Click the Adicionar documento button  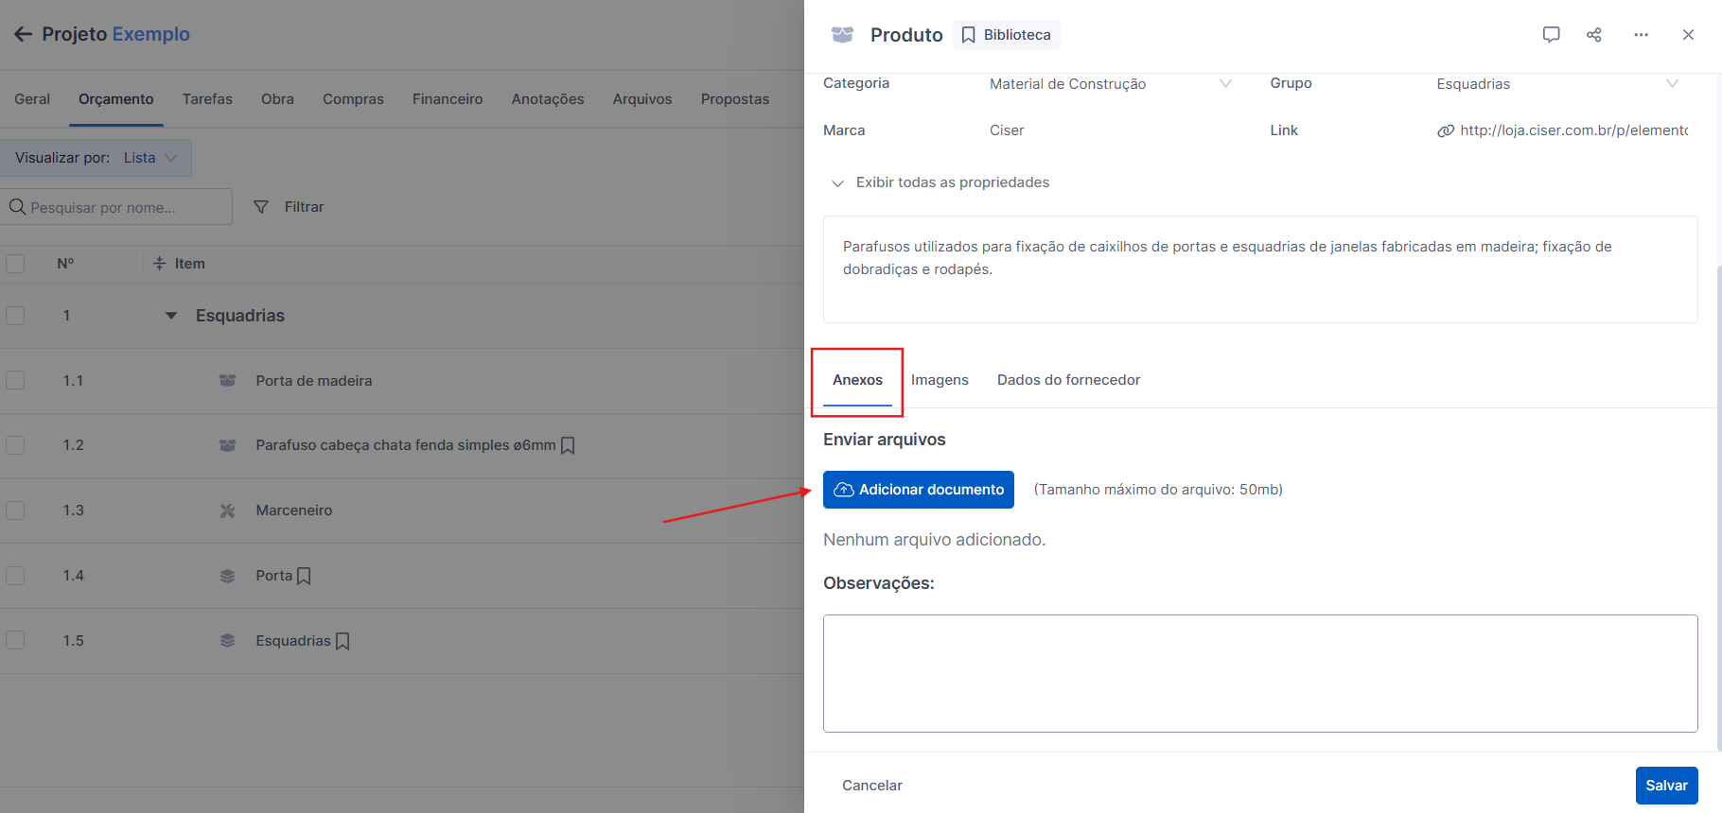pyautogui.click(x=918, y=490)
